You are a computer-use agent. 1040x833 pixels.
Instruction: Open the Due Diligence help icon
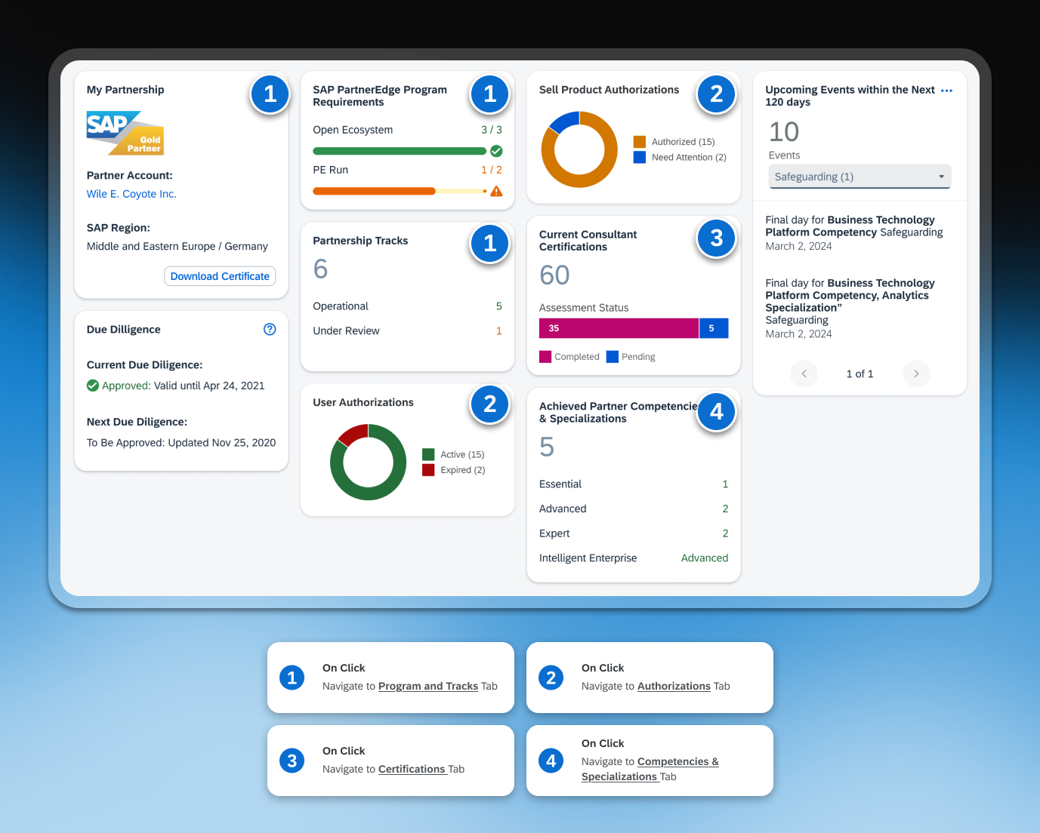click(270, 329)
